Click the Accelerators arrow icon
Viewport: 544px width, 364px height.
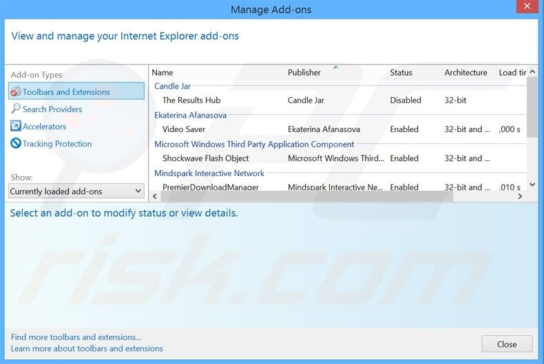[16, 126]
